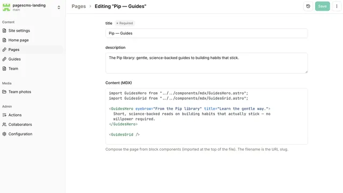Click the GuidesGrid tag line in editor

[x=124, y=135]
